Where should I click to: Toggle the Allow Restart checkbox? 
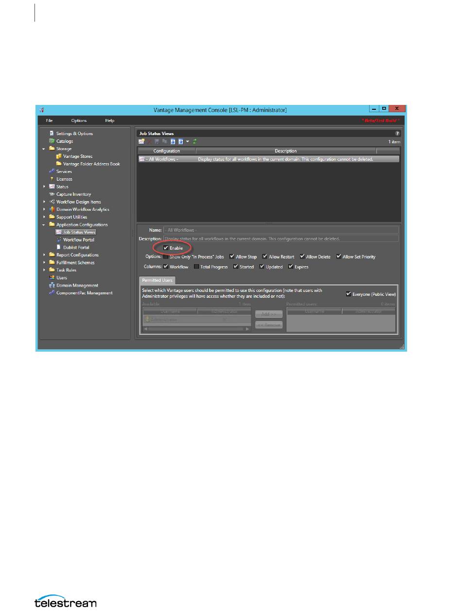(x=265, y=256)
